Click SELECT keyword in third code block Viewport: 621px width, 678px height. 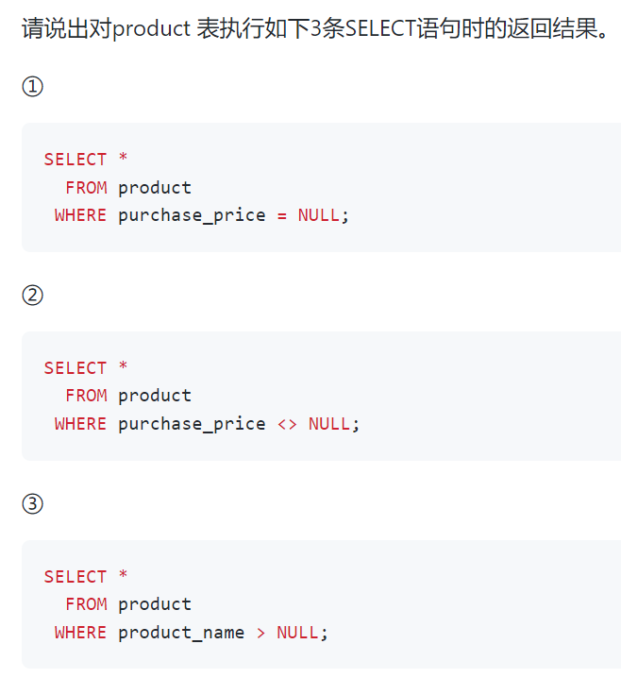click(76, 576)
